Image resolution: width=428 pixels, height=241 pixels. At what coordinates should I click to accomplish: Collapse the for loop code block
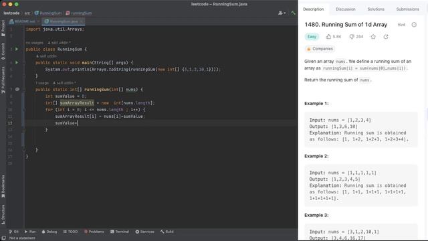click(24, 110)
